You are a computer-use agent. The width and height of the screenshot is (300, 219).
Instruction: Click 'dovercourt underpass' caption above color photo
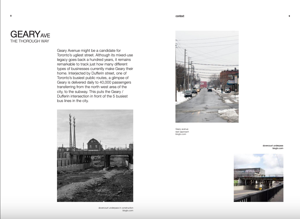[273, 146]
